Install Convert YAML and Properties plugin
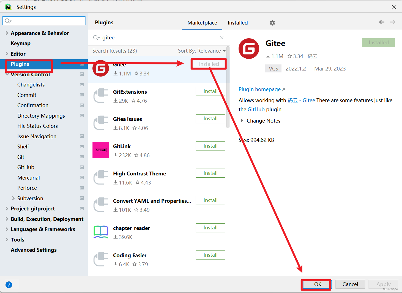 210,200
